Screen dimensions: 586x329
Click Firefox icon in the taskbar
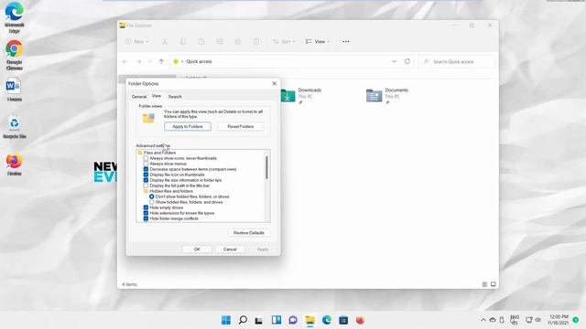(x=360, y=320)
